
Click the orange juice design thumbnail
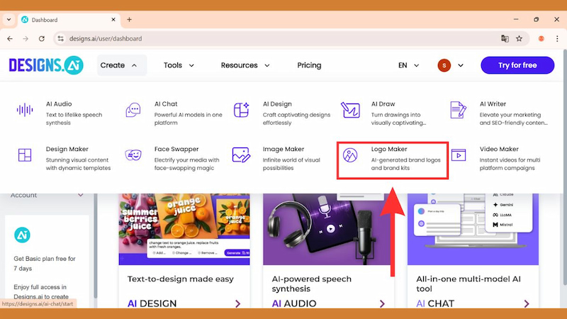[x=184, y=229]
